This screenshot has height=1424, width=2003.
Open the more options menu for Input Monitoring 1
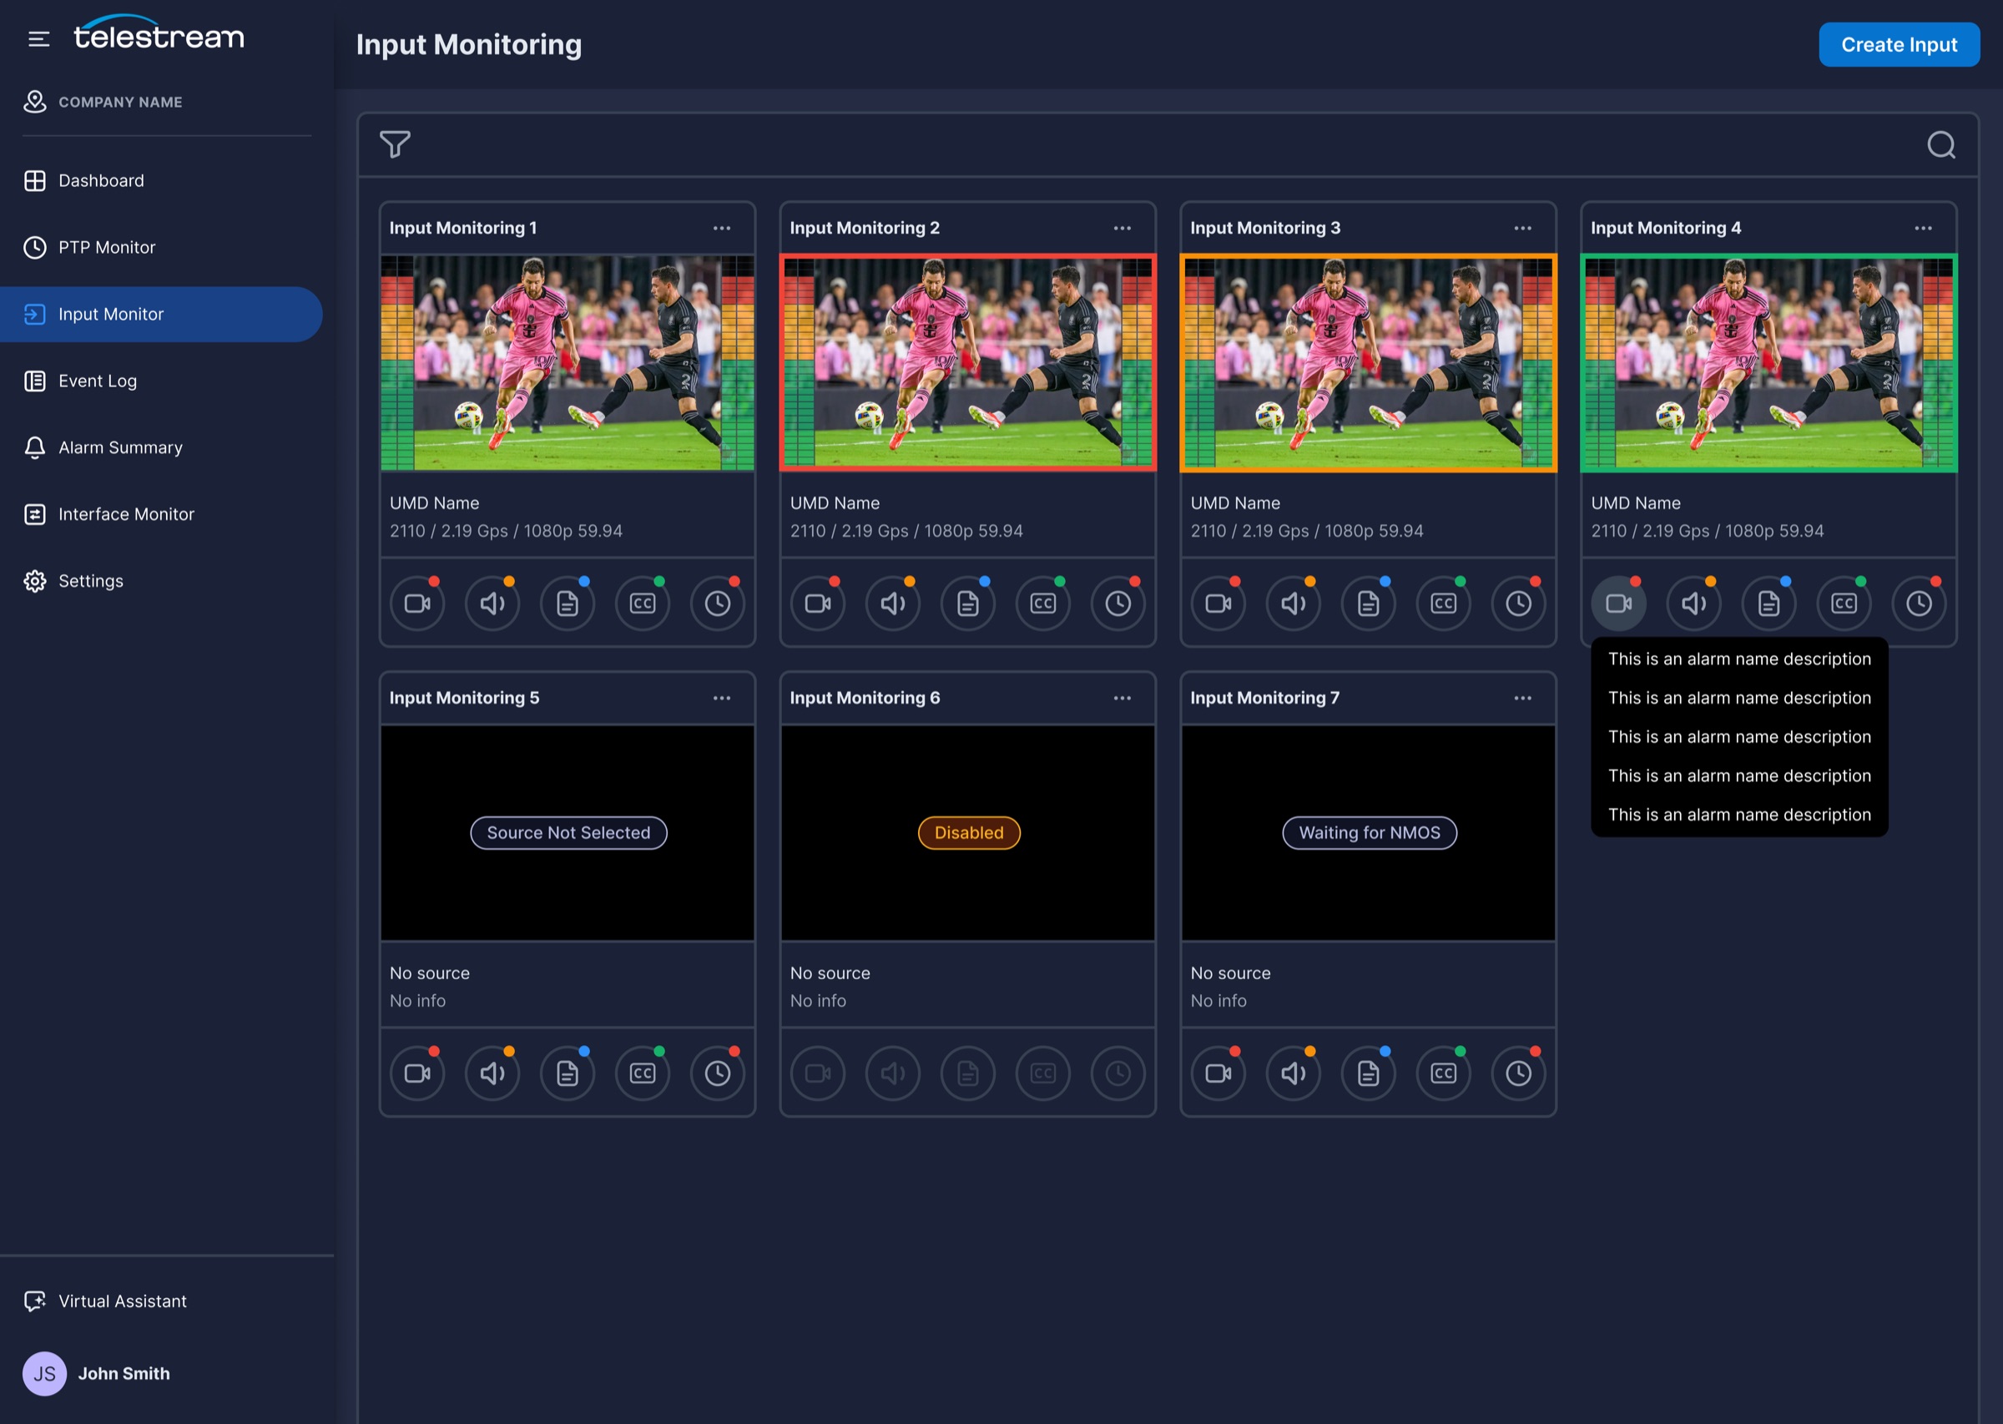721,228
